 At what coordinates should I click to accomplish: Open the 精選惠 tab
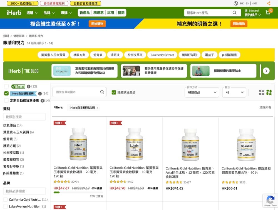(98, 13)
